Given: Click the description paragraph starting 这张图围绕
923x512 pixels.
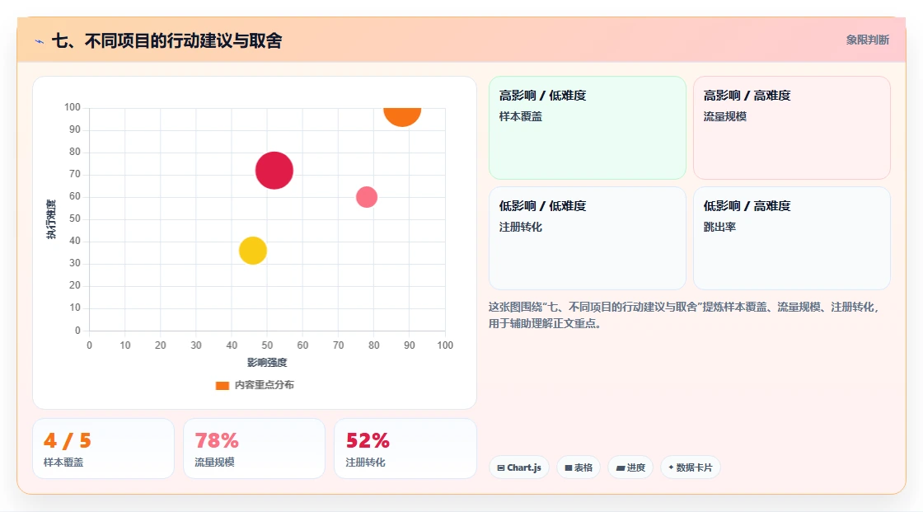Looking at the screenshot, I should tap(685, 315).
